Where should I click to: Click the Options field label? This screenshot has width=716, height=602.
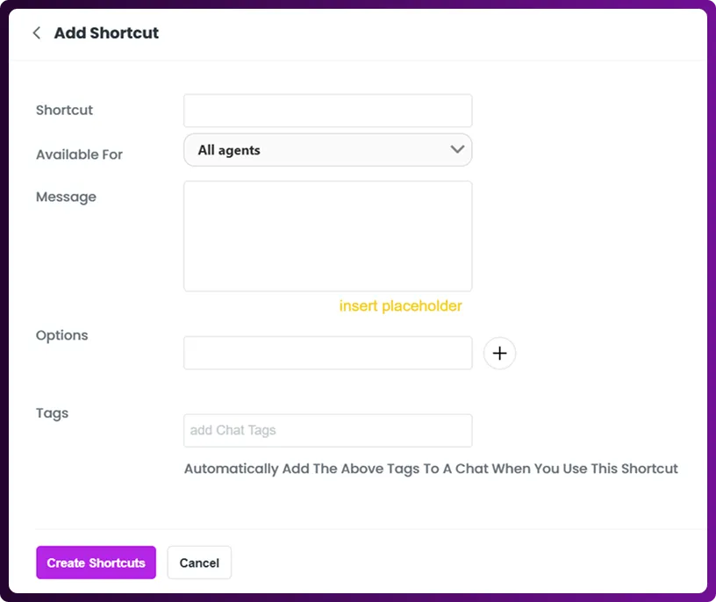coord(61,335)
